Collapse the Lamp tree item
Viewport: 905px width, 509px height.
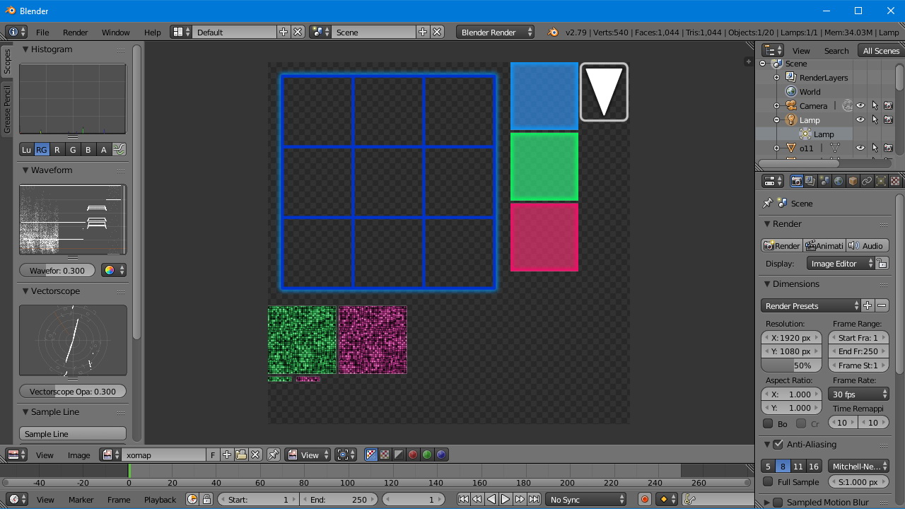coord(776,119)
